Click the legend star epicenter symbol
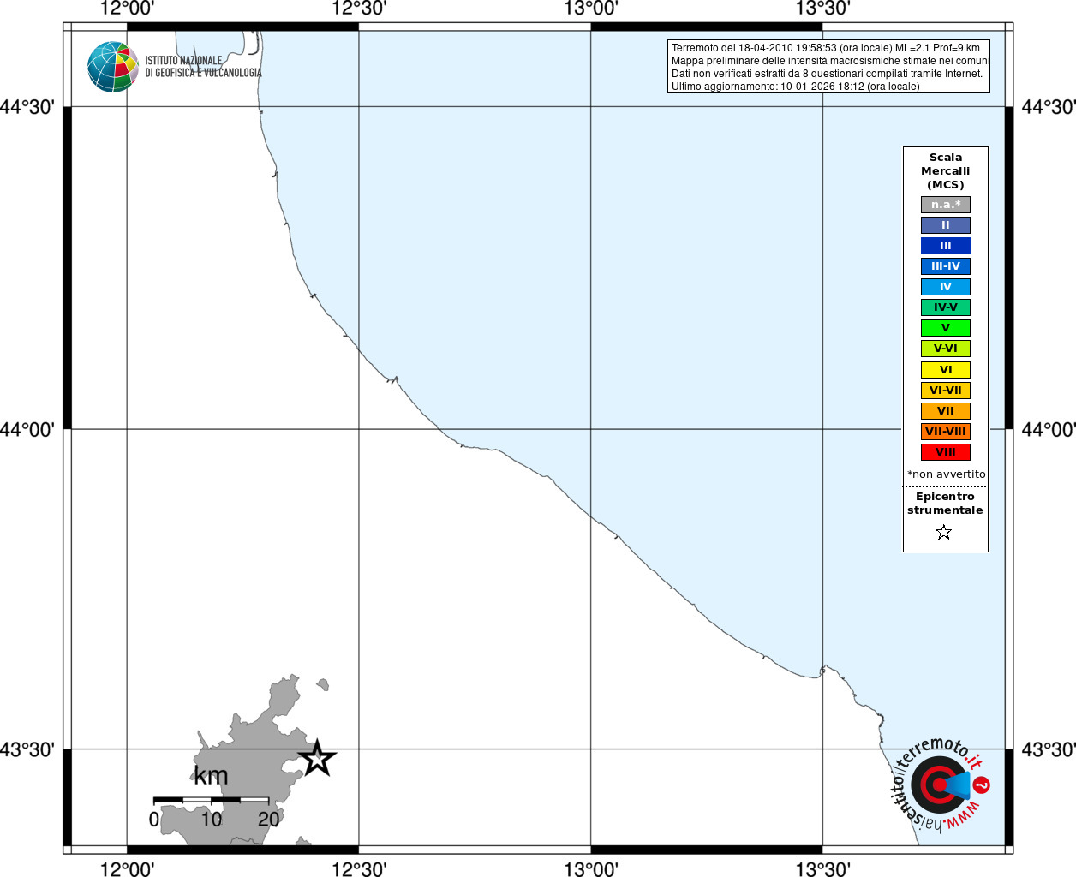Viewport: 1076px width, 877px height. (x=944, y=533)
